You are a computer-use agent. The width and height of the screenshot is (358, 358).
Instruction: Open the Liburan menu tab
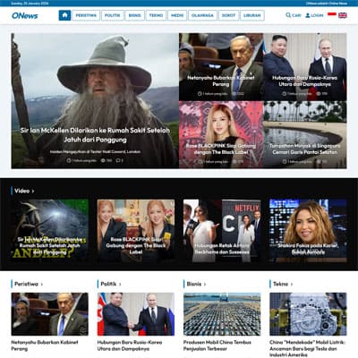pyautogui.click(x=252, y=15)
